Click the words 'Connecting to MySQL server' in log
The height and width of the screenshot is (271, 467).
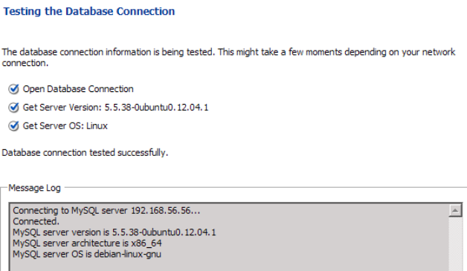(x=70, y=211)
